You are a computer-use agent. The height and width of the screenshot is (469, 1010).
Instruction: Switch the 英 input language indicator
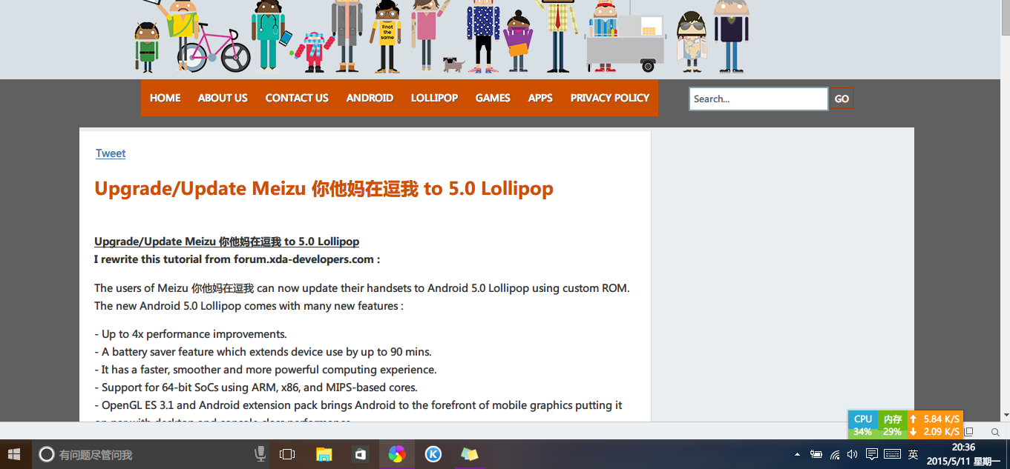click(913, 454)
